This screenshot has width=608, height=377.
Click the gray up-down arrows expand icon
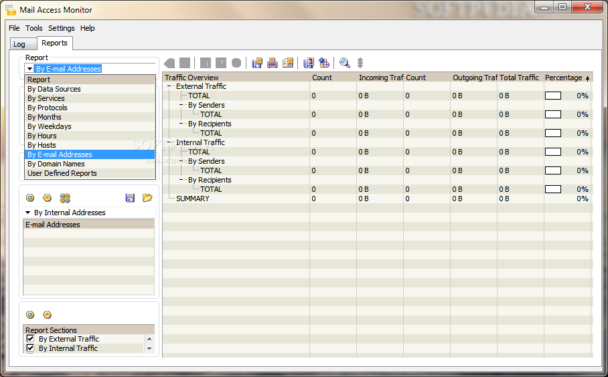click(360, 63)
